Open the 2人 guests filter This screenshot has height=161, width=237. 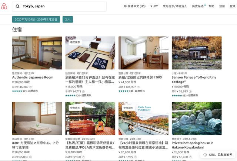click(68, 20)
